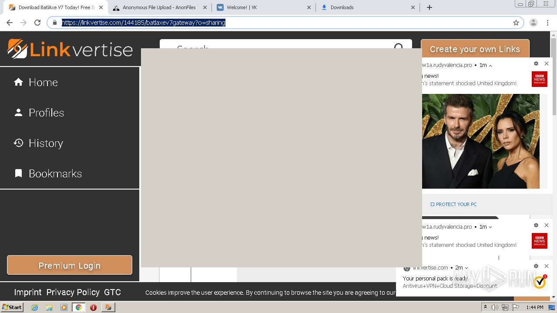Click the Linkvertise logo

(x=70, y=49)
